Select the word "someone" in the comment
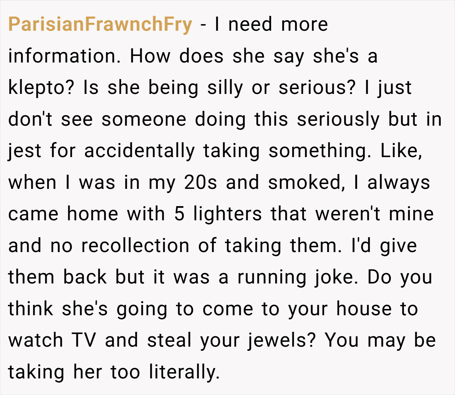 [144, 119]
